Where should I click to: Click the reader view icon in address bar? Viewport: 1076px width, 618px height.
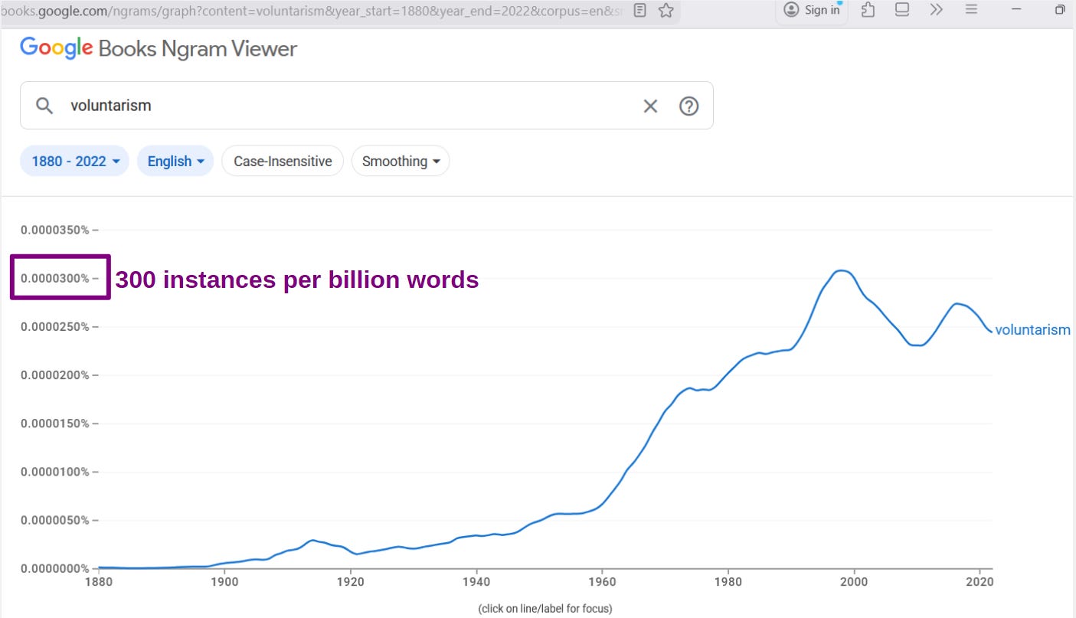point(640,10)
